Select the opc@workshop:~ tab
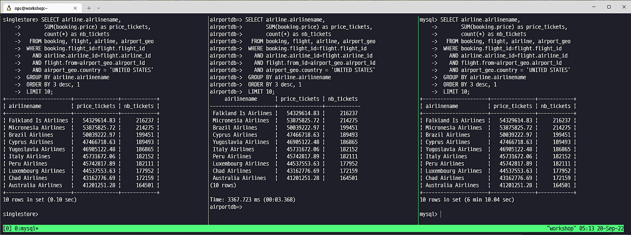 tap(41, 8)
